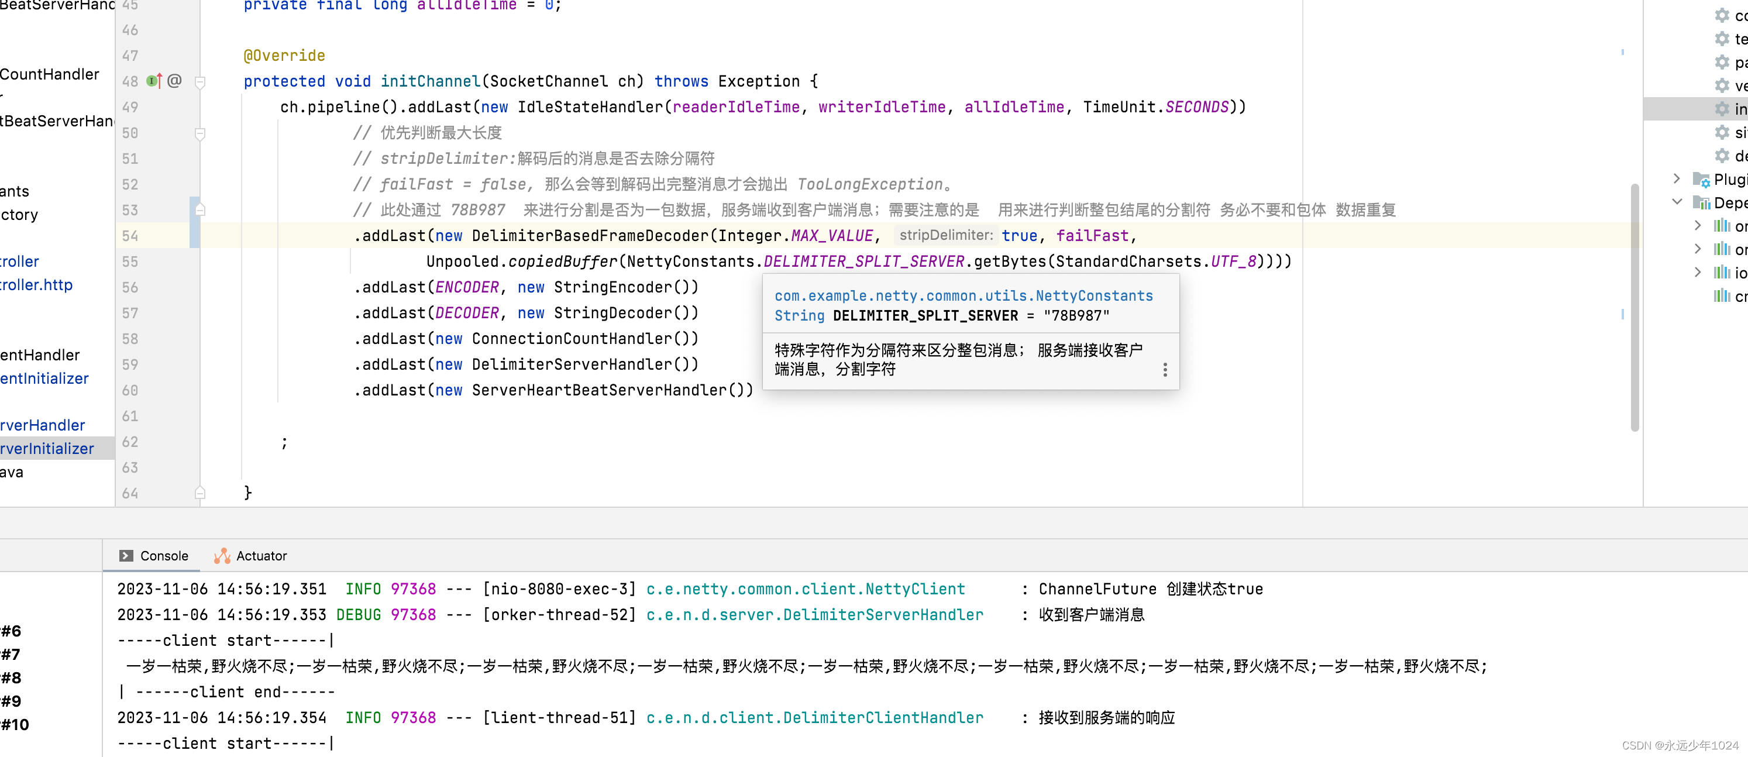
Task: Click the DECODER constant on line 57
Action: click(467, 313)
